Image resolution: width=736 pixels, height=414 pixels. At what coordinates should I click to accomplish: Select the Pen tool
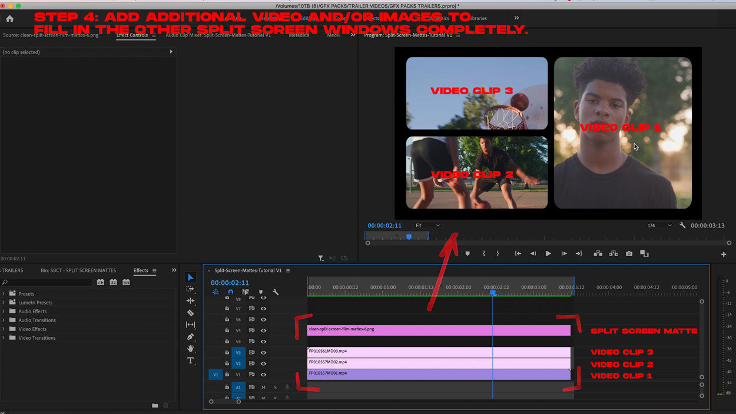coord(190,337)
